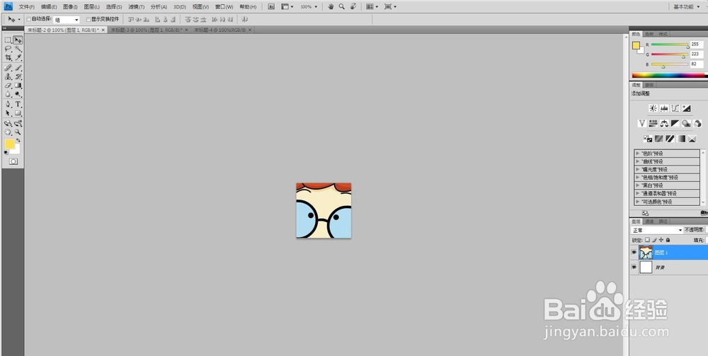Enable 自动选择 checkbox
This screenshot has height=356, width=708.
pyautogui.click(x=28, y=19)
